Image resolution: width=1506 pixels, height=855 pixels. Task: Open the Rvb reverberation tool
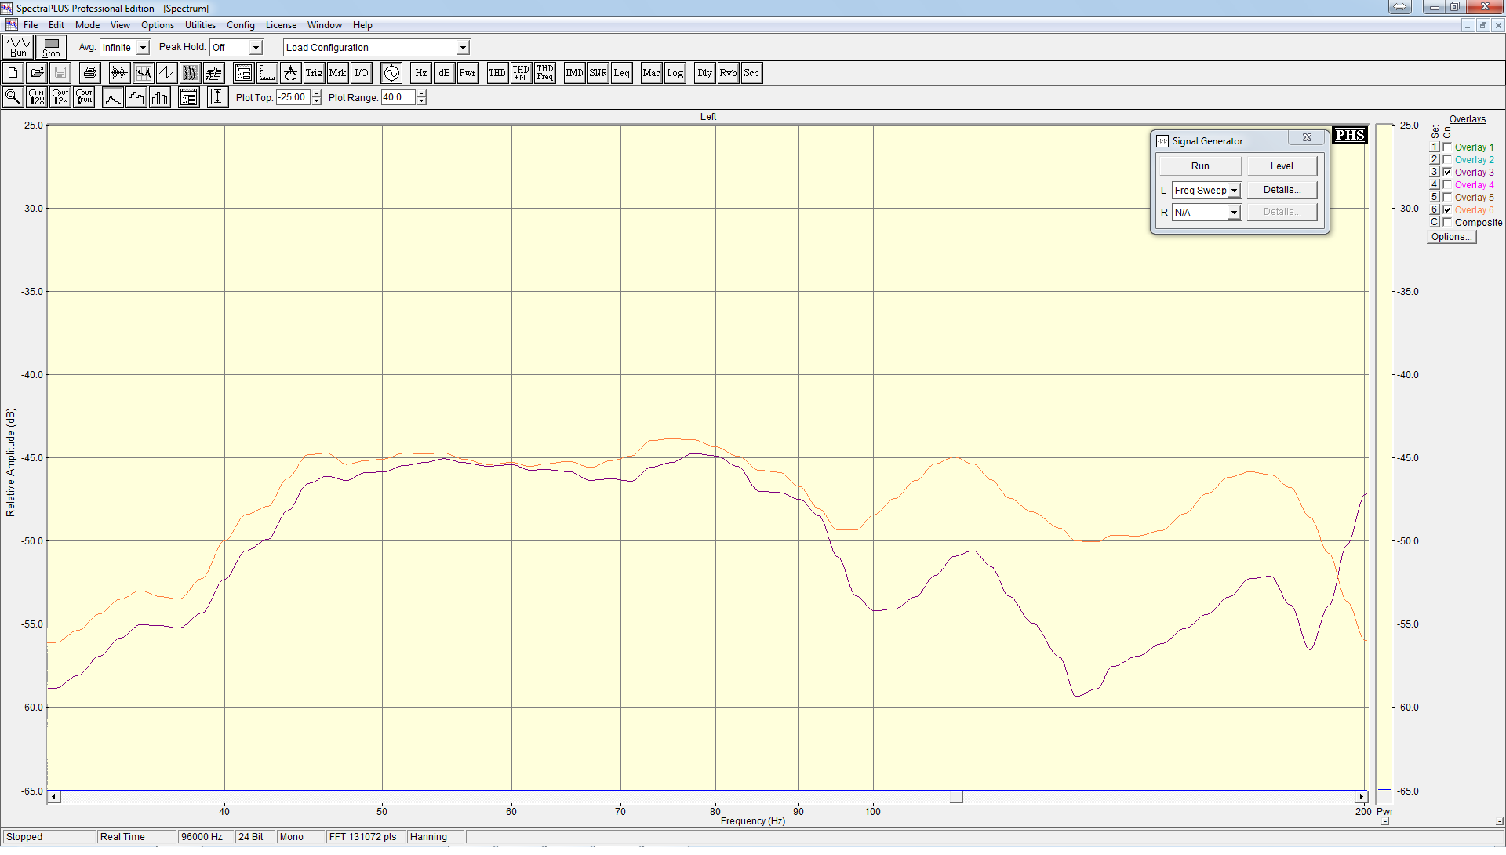point(728,73)
